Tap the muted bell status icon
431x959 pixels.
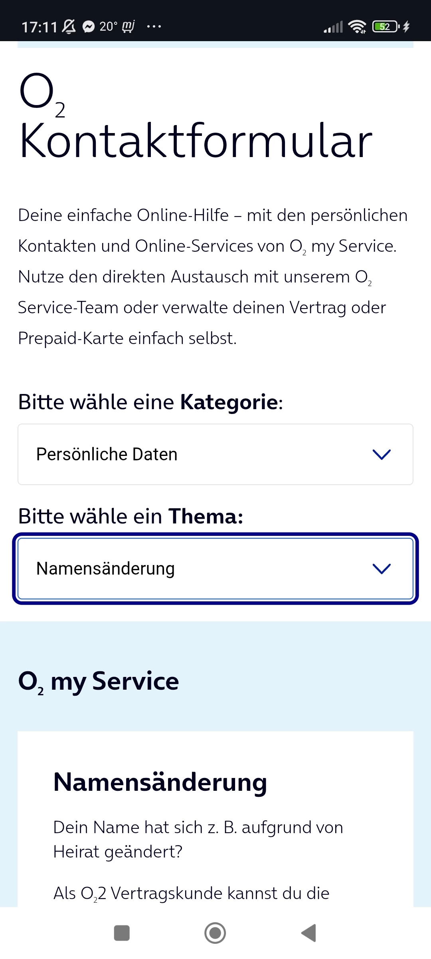[x=69, y=27]
